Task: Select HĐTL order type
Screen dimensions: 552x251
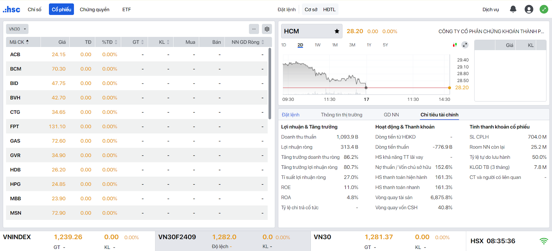Action: point(329,9)
